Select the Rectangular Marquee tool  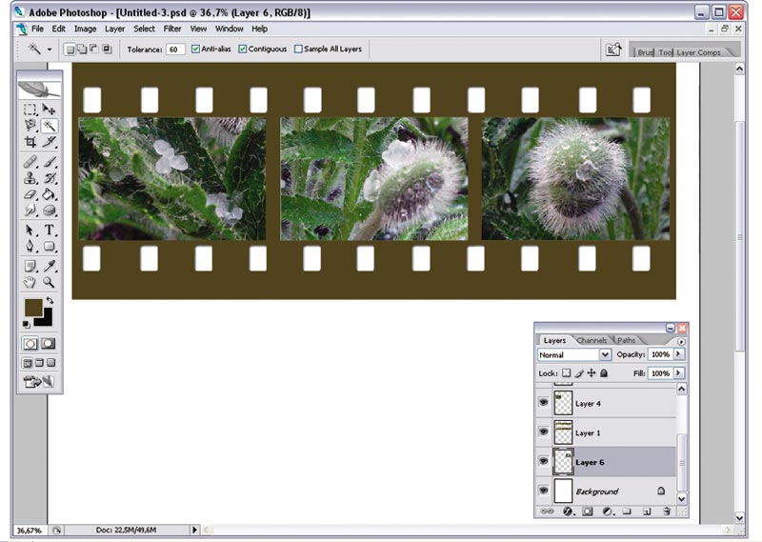tap(30, 110)
